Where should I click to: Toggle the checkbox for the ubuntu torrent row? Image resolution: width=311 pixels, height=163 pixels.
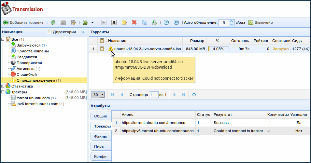102,49
